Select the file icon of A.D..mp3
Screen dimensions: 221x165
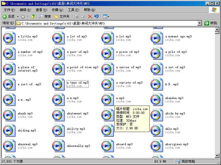pyautogui.click(x=157, y=84)
